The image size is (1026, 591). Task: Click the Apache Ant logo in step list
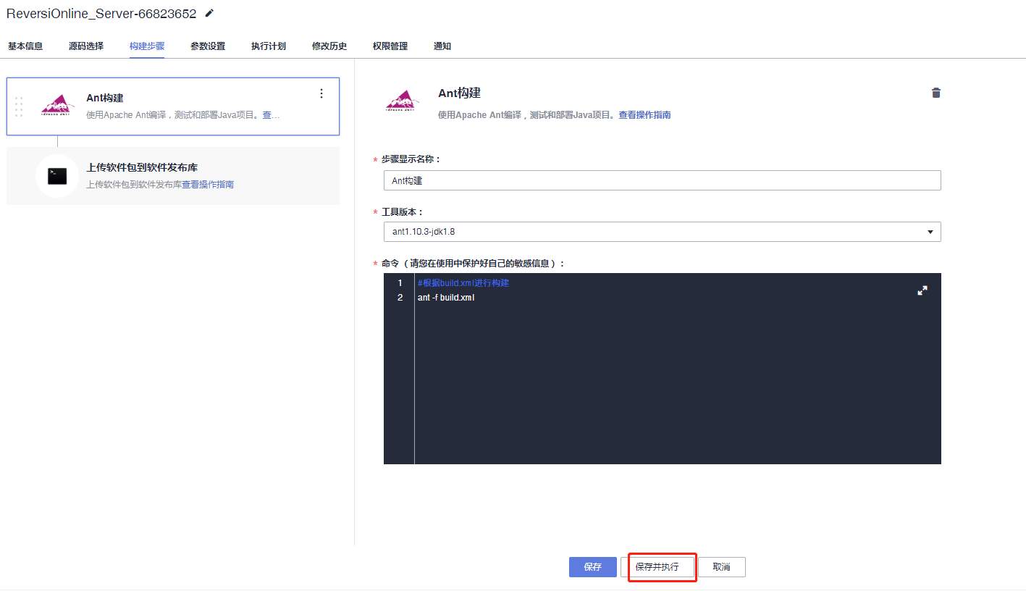(x=58, y=105)
